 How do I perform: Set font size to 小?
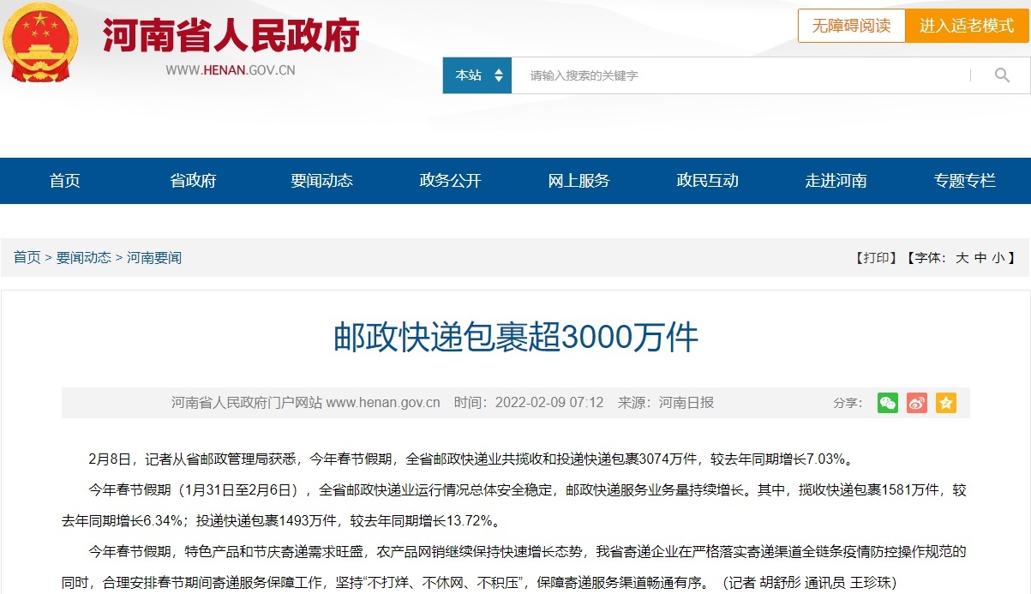[x=998, y=258]
